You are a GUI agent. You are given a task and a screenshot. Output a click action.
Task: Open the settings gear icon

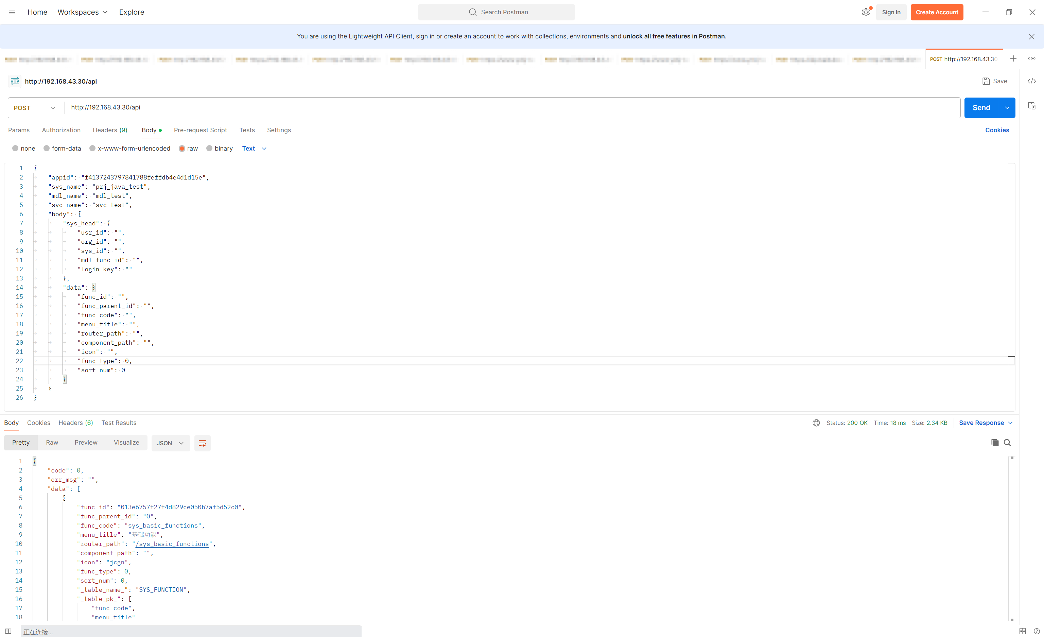click(x=866, y=12)
